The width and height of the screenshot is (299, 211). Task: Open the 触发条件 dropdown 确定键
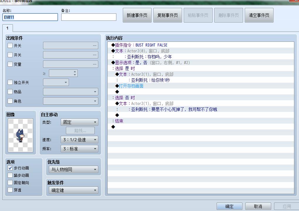(74, 190)
